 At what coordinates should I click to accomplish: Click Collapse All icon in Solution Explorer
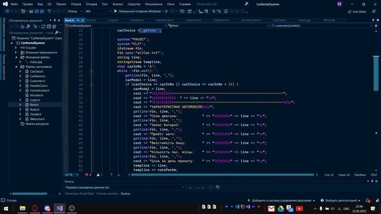[49, 26]
